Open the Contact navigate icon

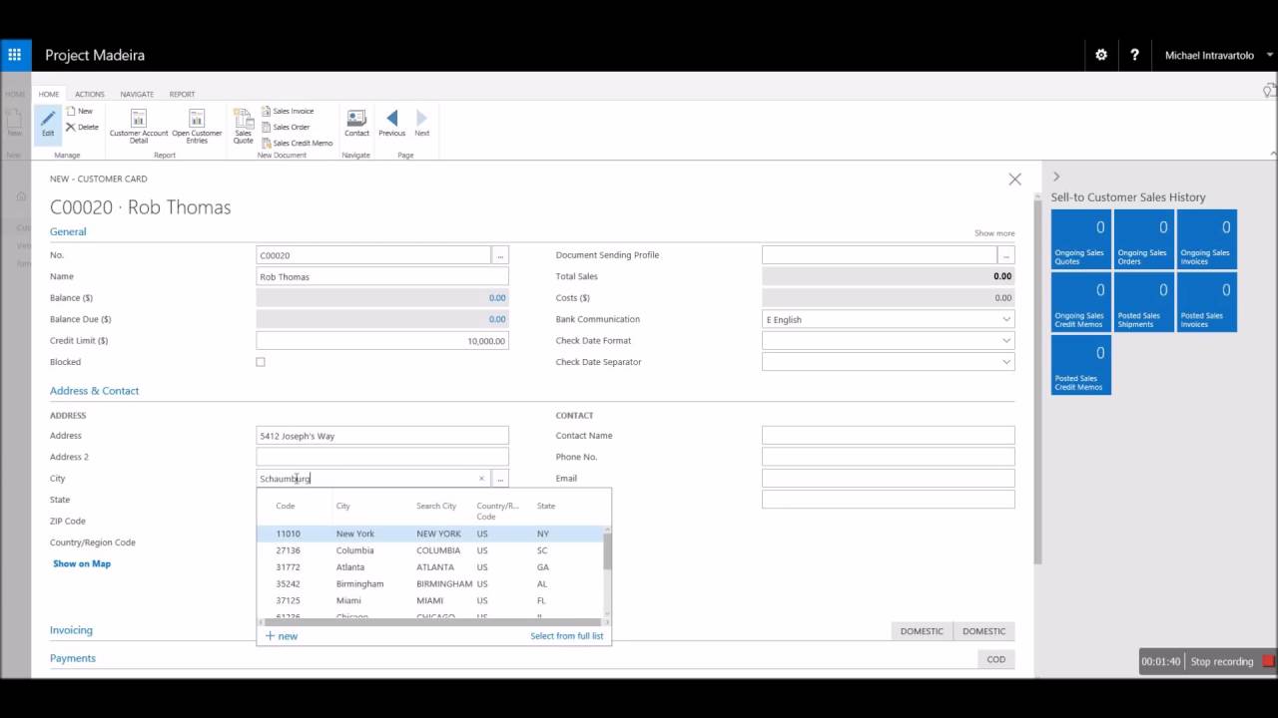(x=356, y=124)
